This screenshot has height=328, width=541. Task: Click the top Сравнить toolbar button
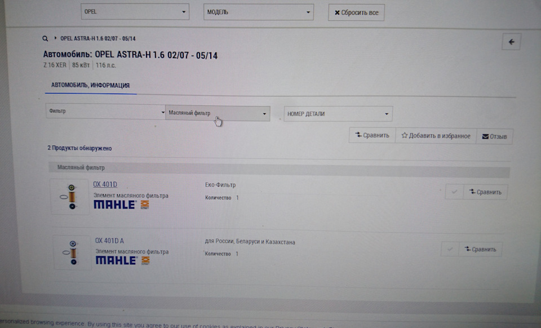click(373, 135)
